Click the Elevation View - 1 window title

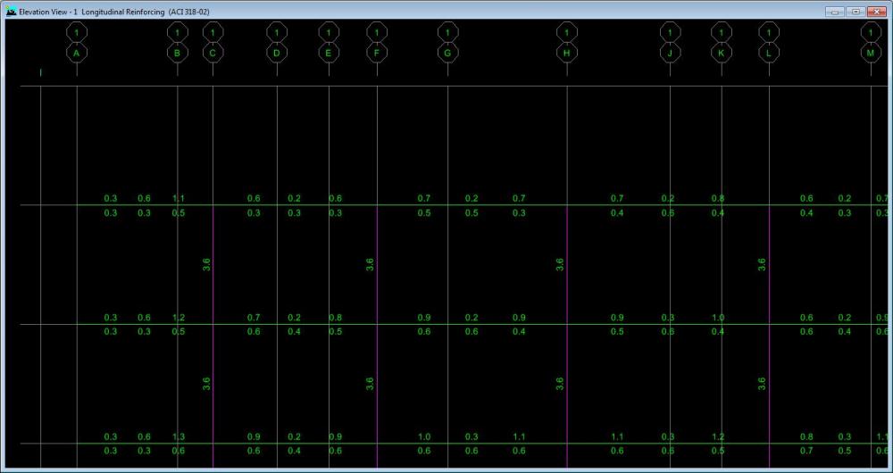(114, 12)
